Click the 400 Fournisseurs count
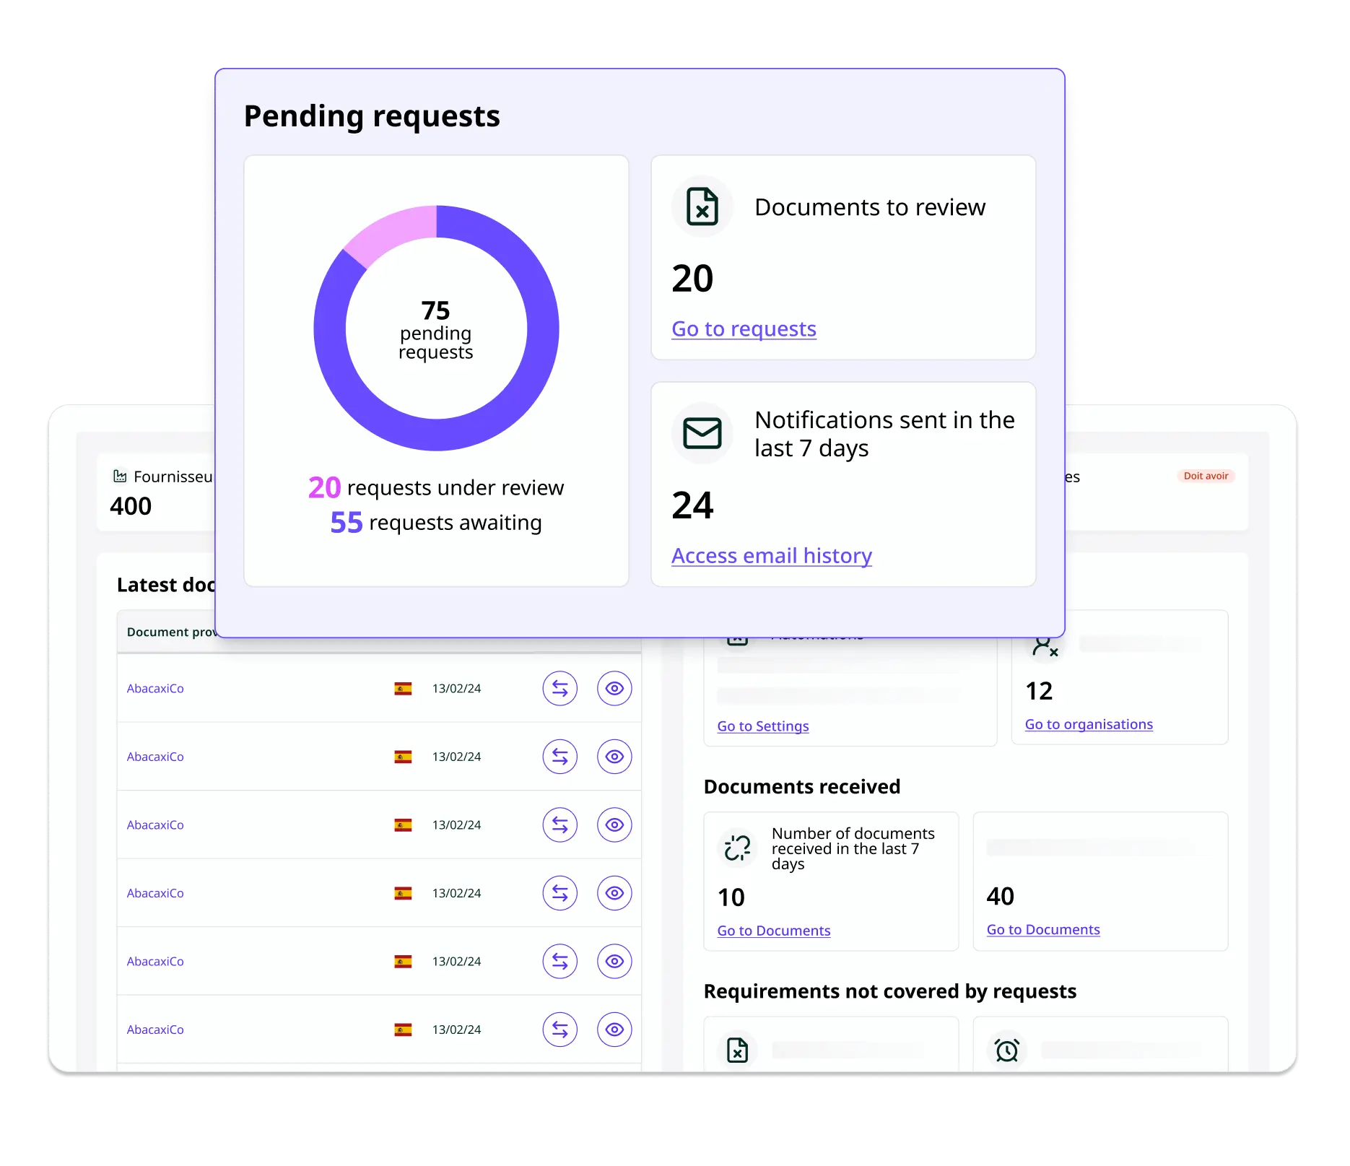1350x1166 pixels. click(x=131, y=506)
